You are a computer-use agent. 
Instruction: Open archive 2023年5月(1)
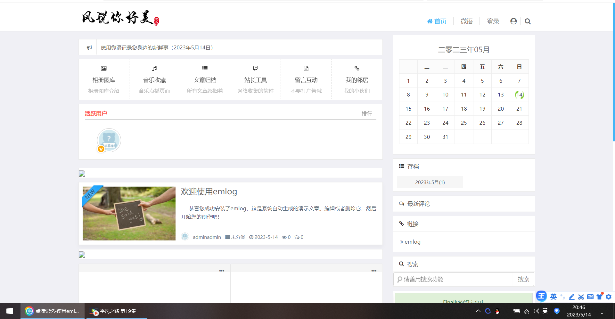click(430, 182)
